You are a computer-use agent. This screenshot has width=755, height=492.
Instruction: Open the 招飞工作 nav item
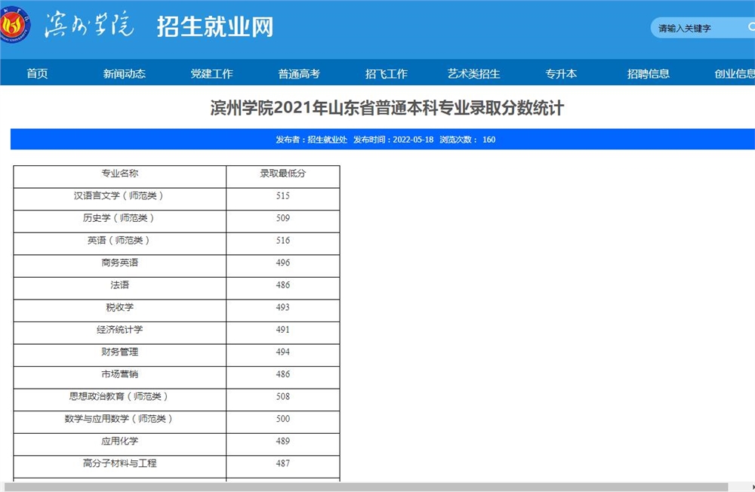tap(386, 73)
